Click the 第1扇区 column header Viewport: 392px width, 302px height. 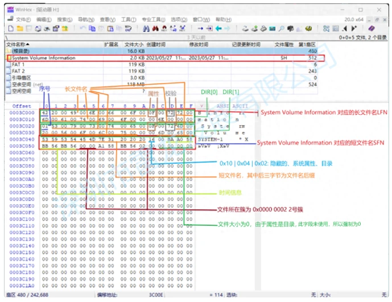[307, 44]
